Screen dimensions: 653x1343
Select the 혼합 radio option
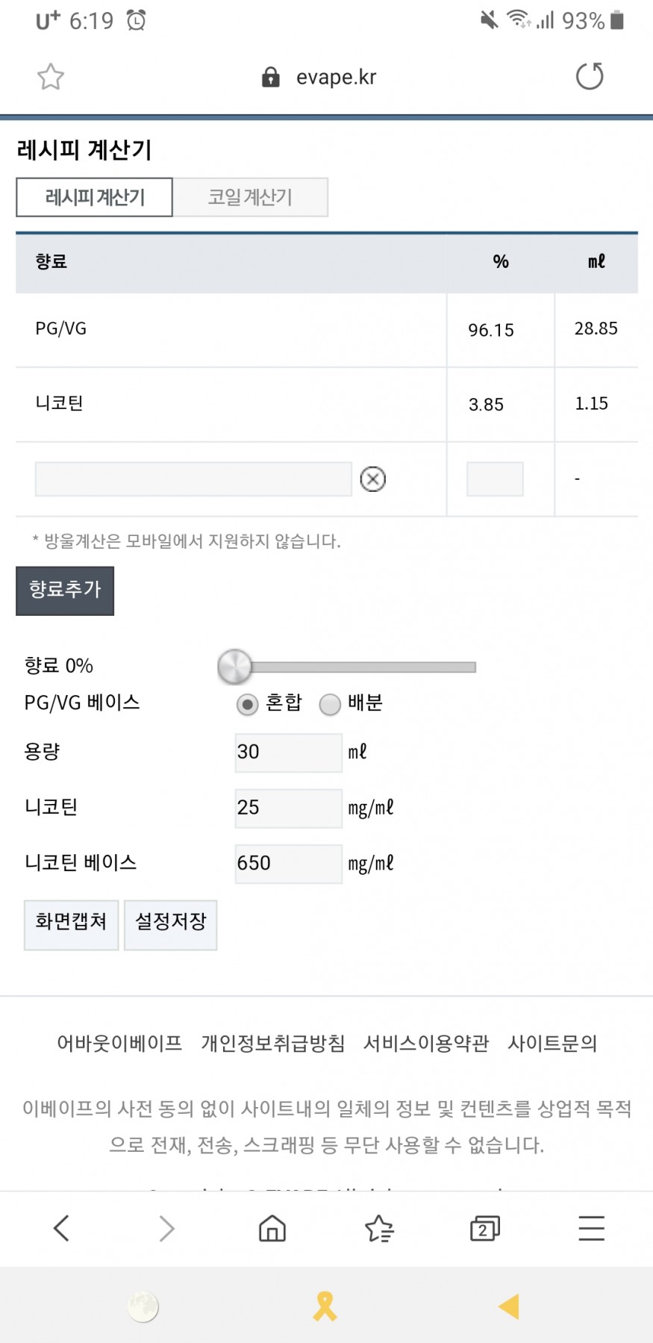point(247,704)
